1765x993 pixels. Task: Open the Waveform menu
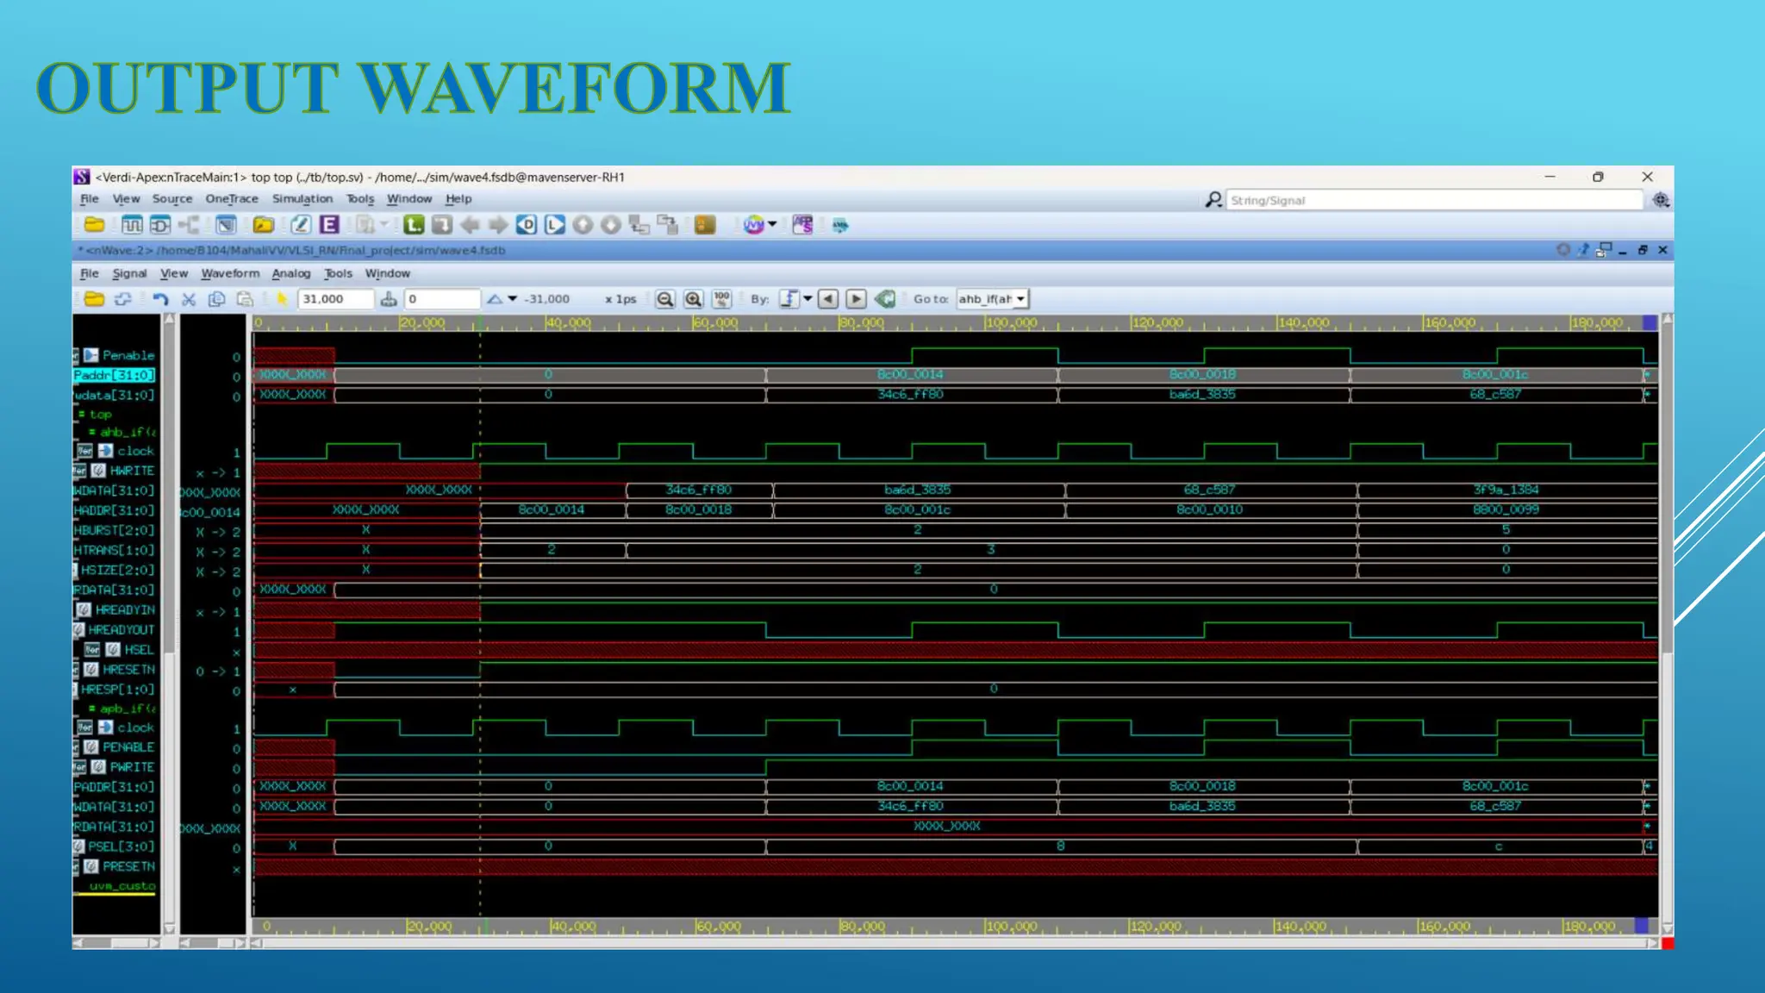pos(230,273)
